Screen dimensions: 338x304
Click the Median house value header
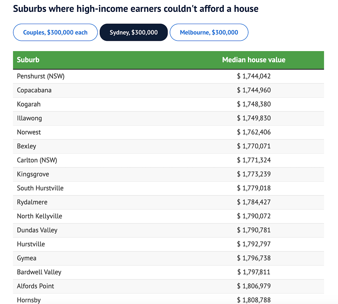click(x=254, y=60)
